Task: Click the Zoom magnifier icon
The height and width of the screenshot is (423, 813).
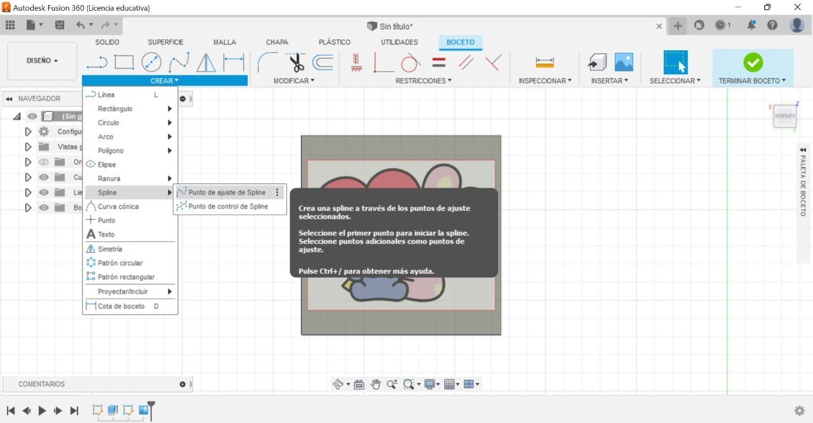Action: pyautogui.click(x=392, y=384)
